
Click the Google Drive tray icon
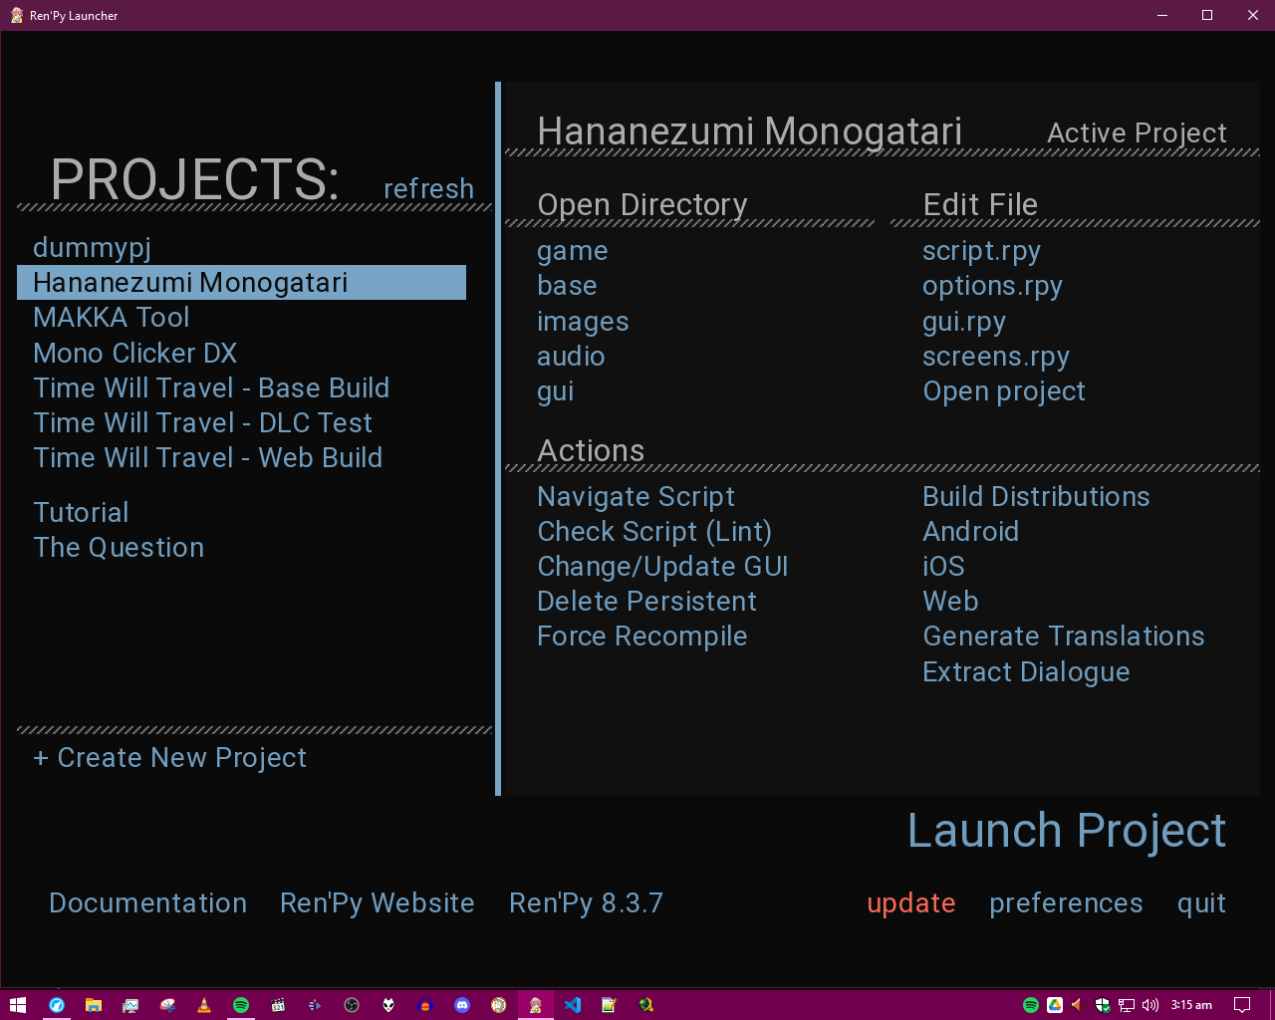point(1054,1005)
